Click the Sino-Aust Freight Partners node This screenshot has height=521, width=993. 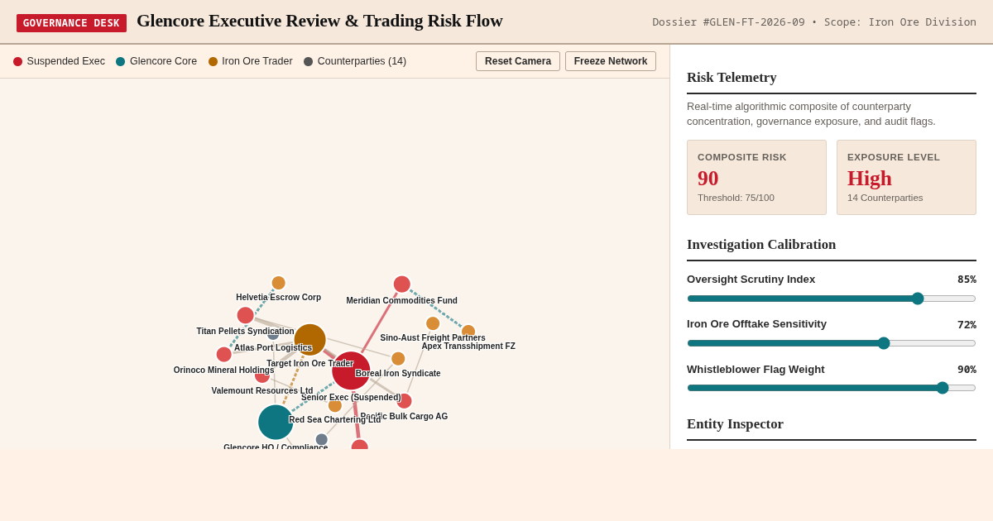pyautogui.click(x=433, y=323)
